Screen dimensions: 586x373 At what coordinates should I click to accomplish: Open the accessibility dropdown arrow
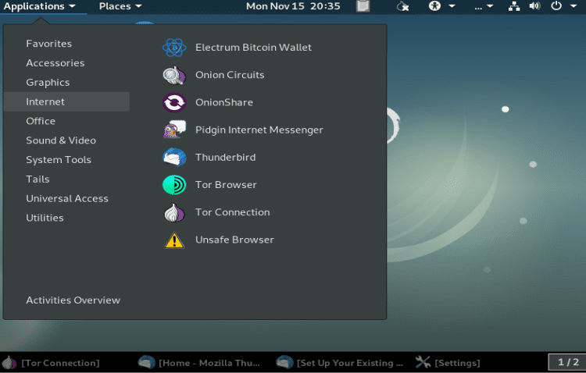452,6
